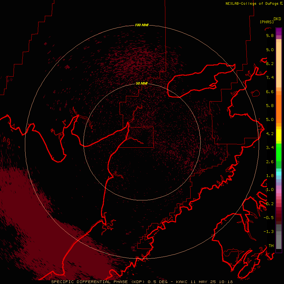Click the pink band of the color scale
Viewport: 284px width, 284px height.
pyautogui.click(x=279, y=191)
